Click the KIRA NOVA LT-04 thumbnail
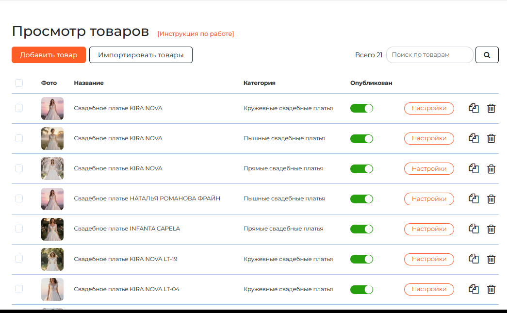Viewport: 507px width, 313px height. [52, 289]
